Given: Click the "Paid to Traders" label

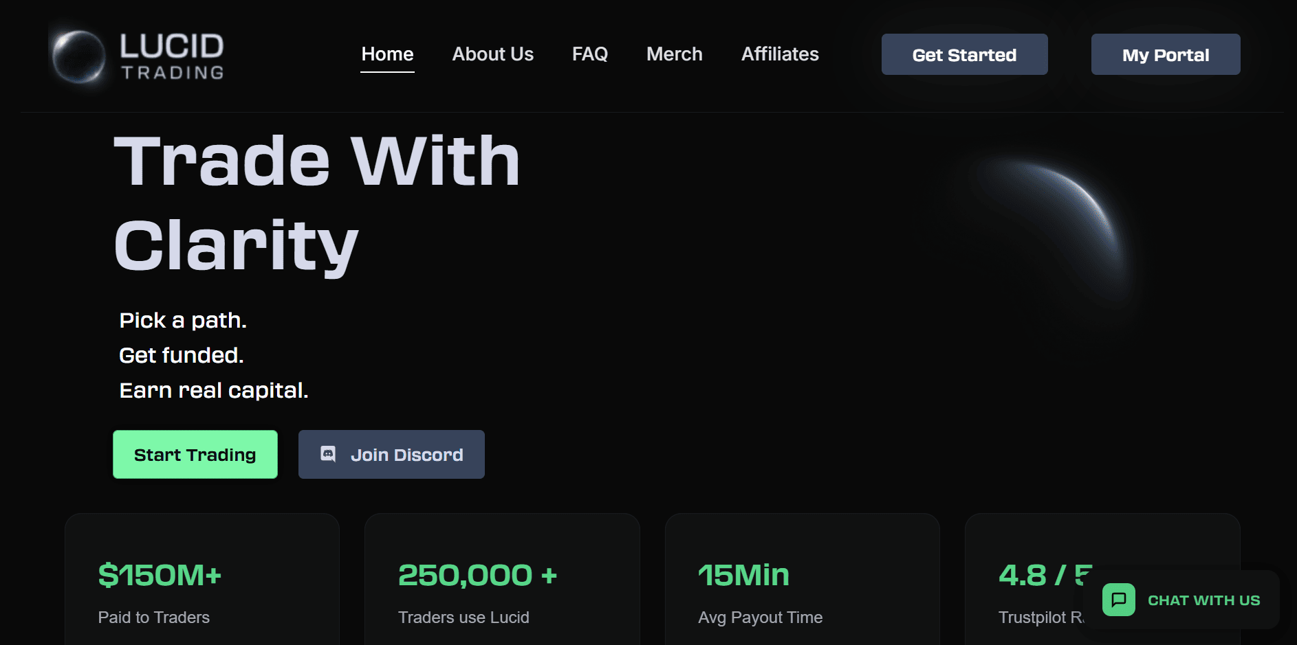Looking at the screenshot, I should pyautogui.click(x=154, y=618).
